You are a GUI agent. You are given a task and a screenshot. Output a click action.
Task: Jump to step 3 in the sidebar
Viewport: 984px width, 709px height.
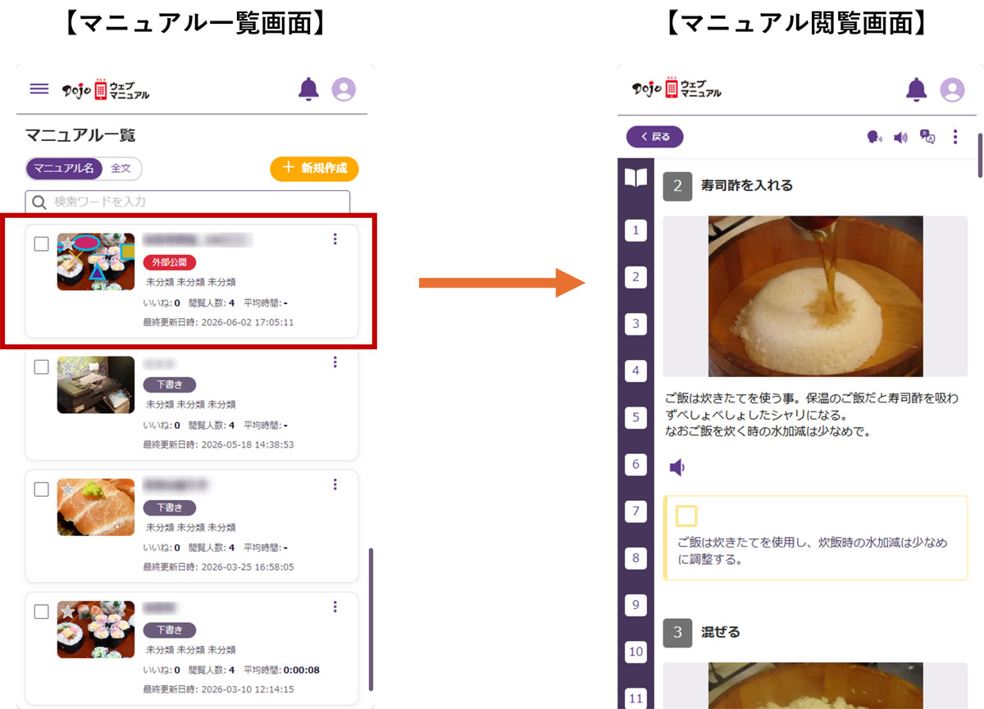coord(635,324)
